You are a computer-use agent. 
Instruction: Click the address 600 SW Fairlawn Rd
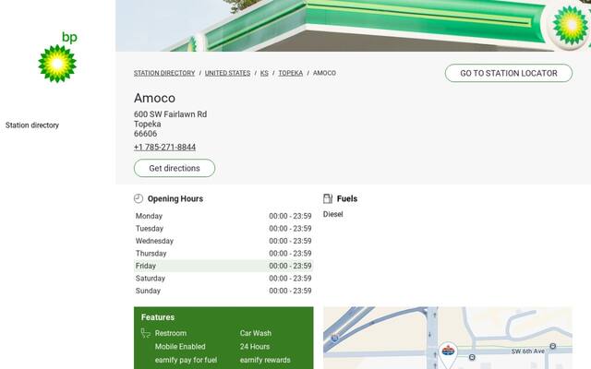coord(170,114)
